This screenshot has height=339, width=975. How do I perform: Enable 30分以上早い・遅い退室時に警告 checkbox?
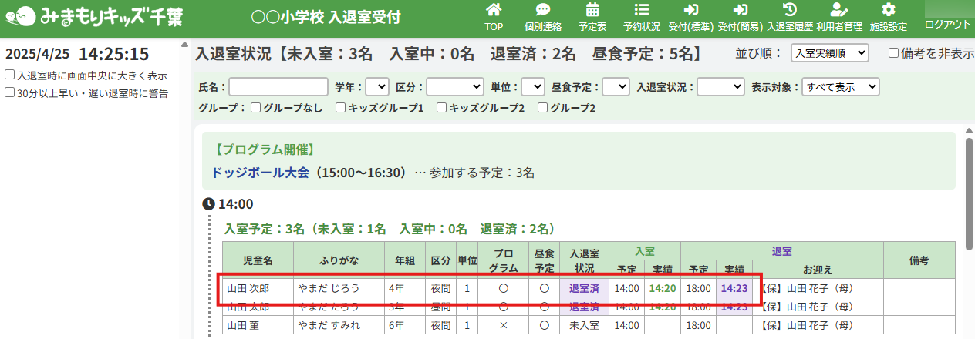[x=10, y=92]
